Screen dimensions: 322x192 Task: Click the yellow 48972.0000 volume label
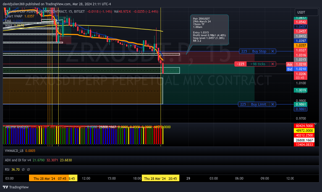point(304,131)
